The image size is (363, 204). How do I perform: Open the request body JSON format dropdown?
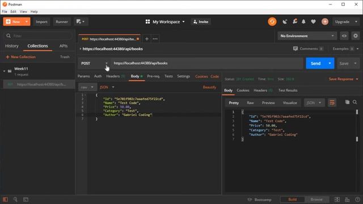click(107, 87)
